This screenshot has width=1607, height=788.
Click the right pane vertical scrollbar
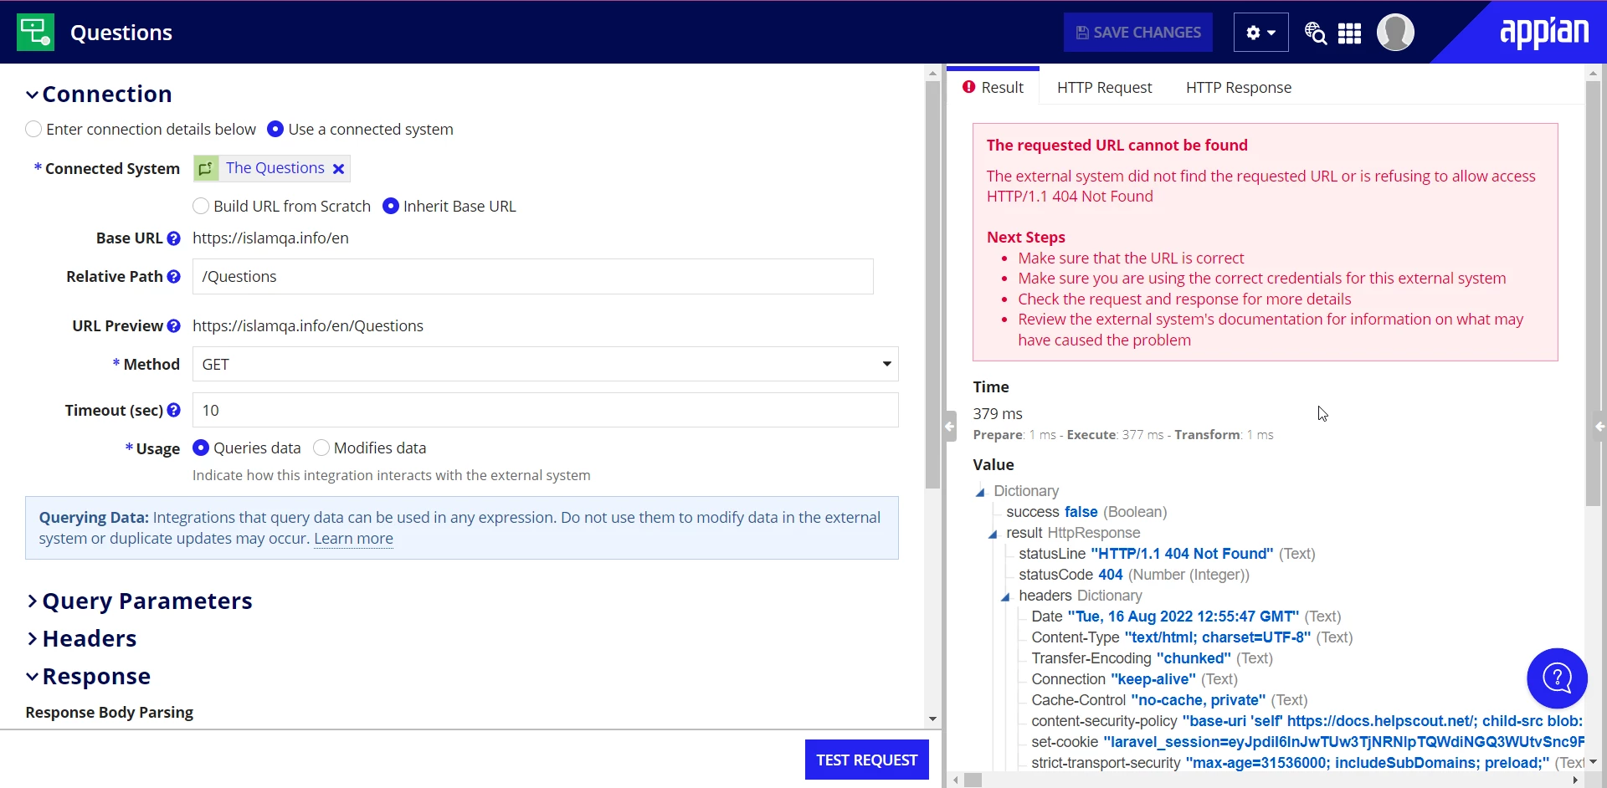(1593, 293)
